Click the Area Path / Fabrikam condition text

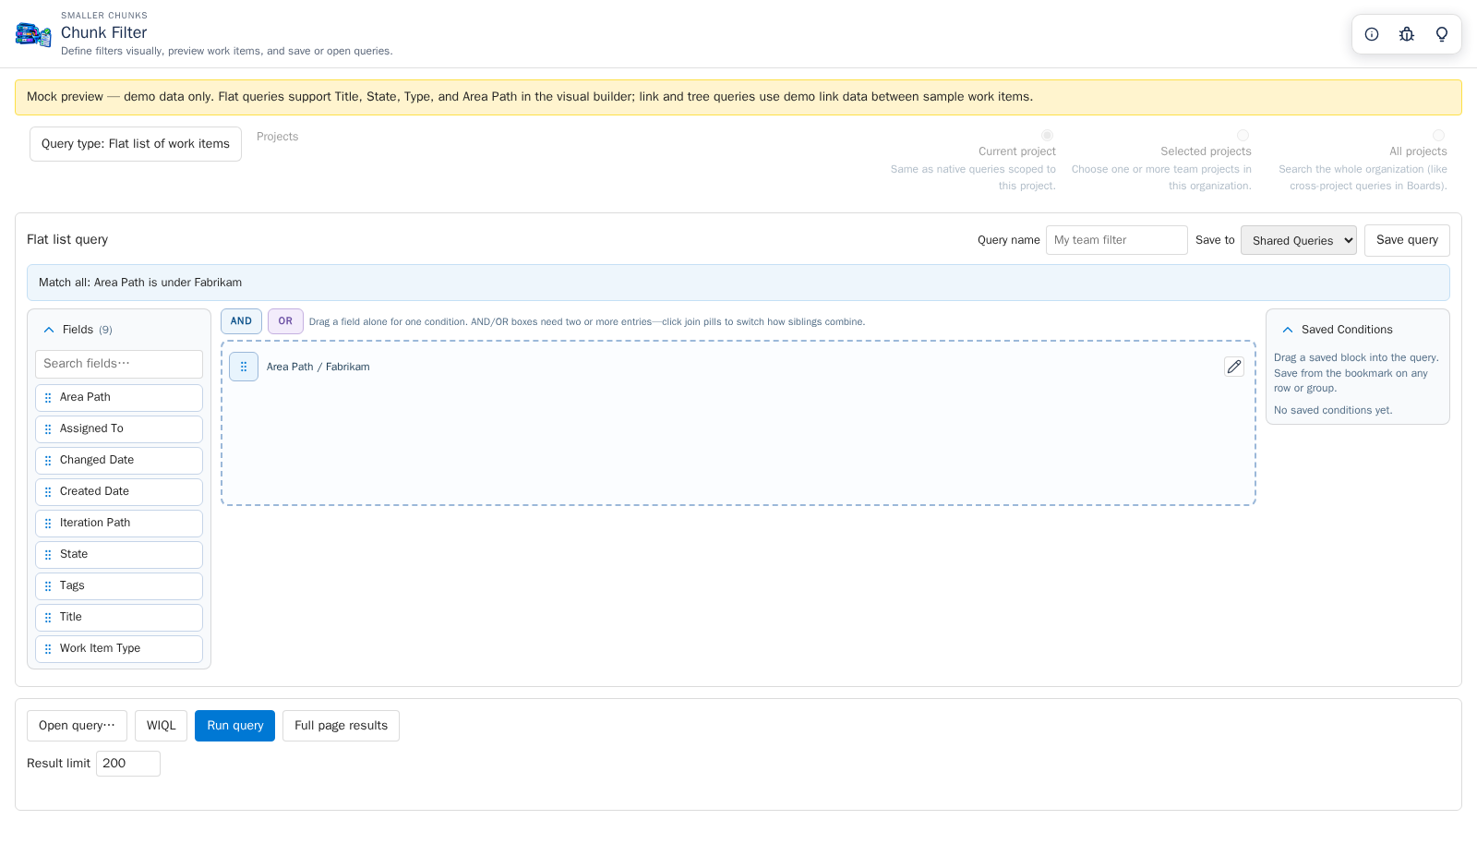[x=318, y=367]
